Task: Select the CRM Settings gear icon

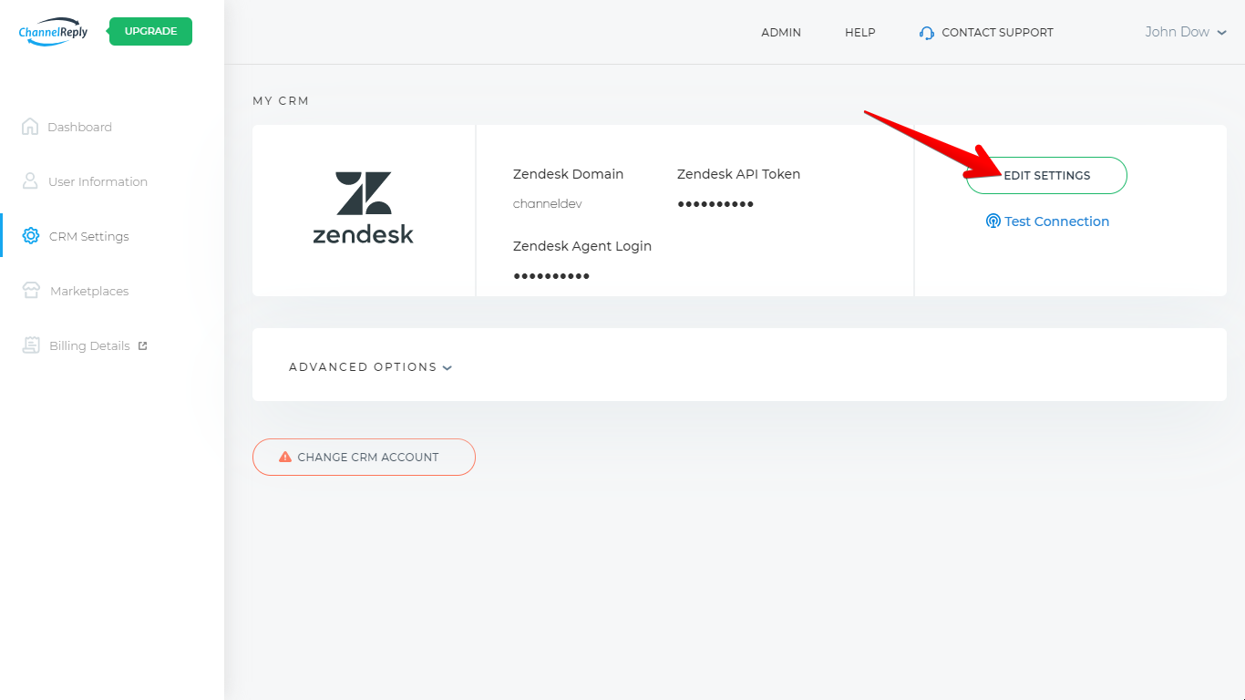Action: [31, 236]
